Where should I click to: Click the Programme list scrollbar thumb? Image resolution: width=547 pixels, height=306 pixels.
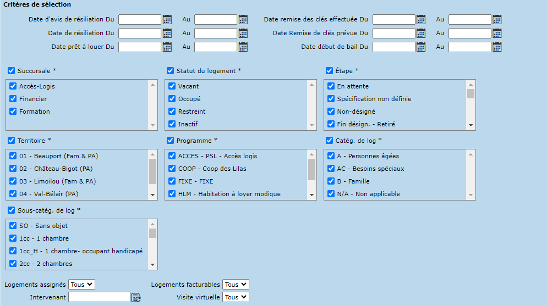tap(311, 169)
